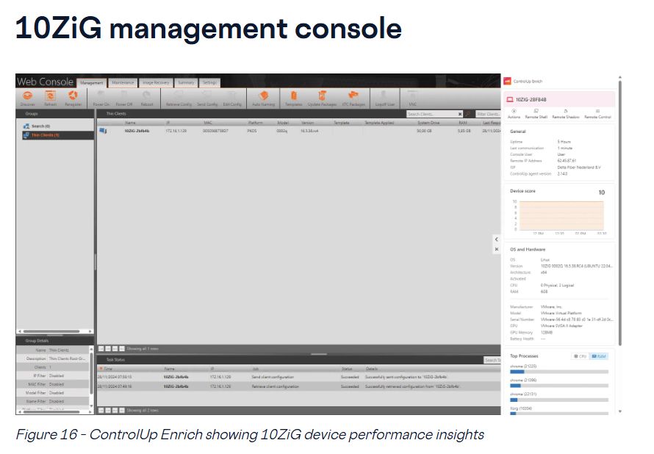Viewport: 654px width, 454px height.
Task: Click the 10ZIG-28FB4B device title
Action: 531,100
